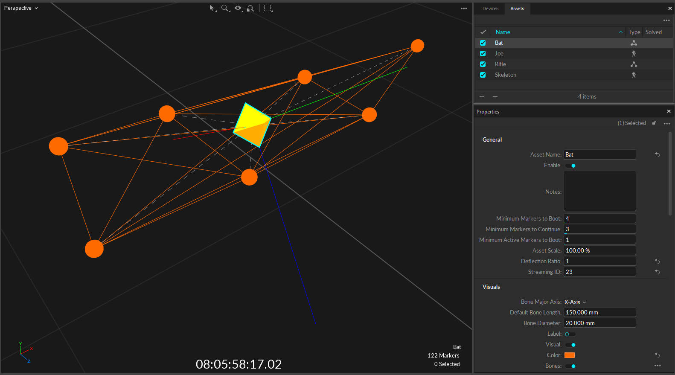Open the Bone Major Axis dropdown
This screenshot has width=675, height=375.
[575, 302]
